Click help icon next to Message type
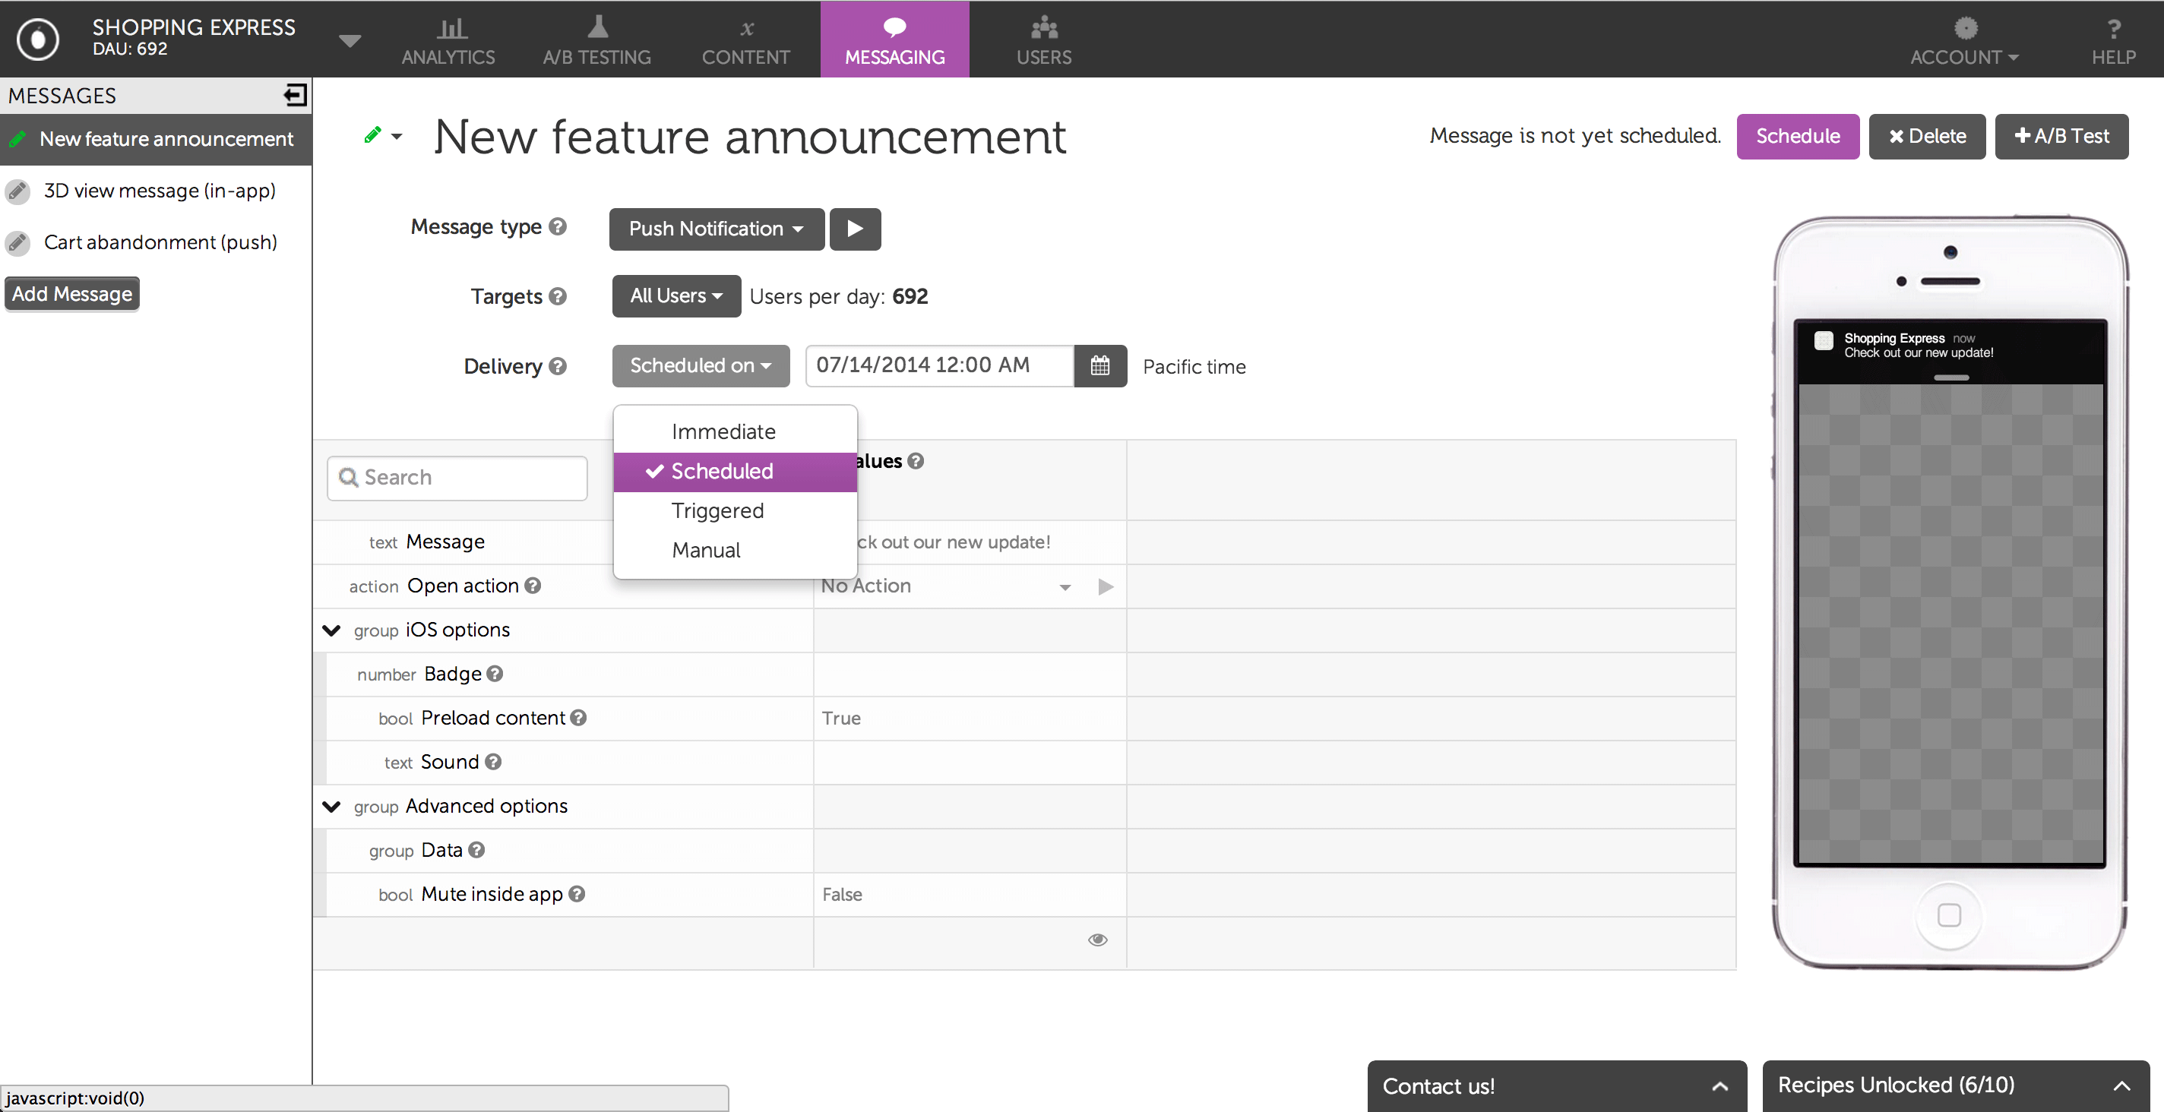 (x=558, y=227)
